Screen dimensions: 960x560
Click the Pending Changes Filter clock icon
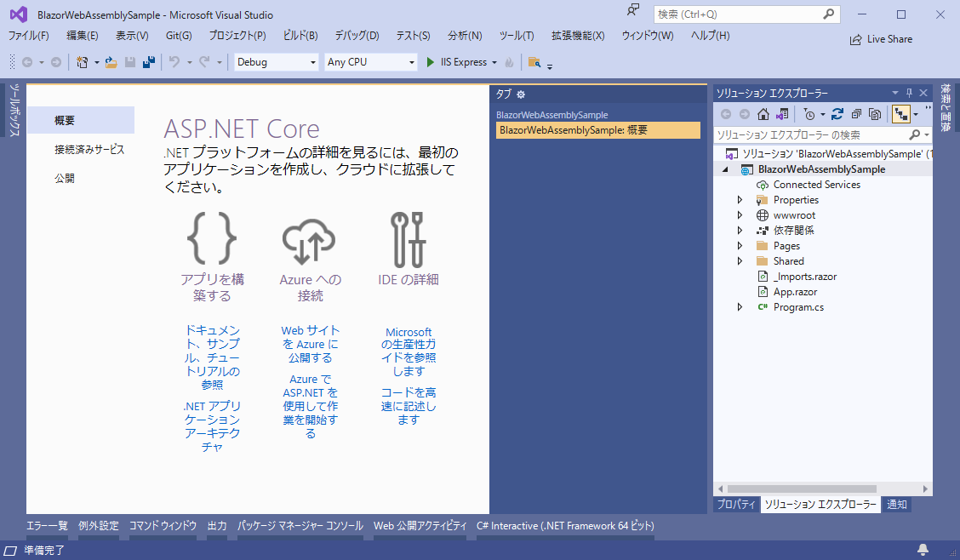[x=809, y=114]
